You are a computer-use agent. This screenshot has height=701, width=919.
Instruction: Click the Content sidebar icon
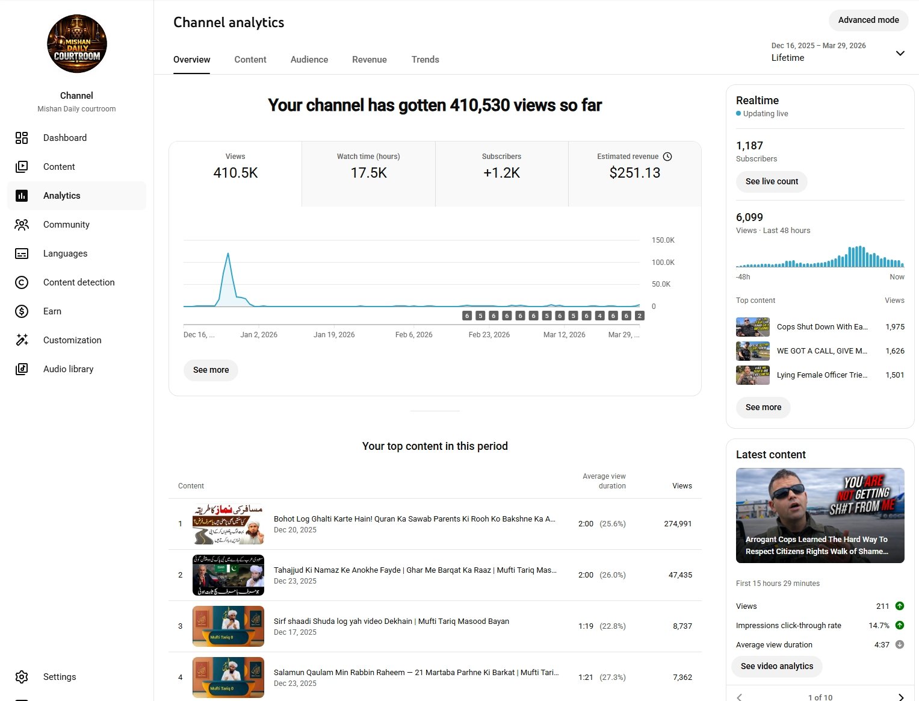(x=22, y=167)
